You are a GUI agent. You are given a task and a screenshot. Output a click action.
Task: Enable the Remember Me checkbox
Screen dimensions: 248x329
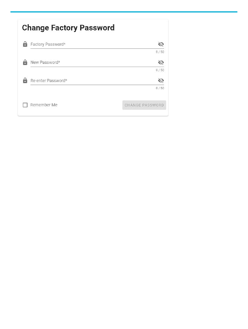point(25,105)
